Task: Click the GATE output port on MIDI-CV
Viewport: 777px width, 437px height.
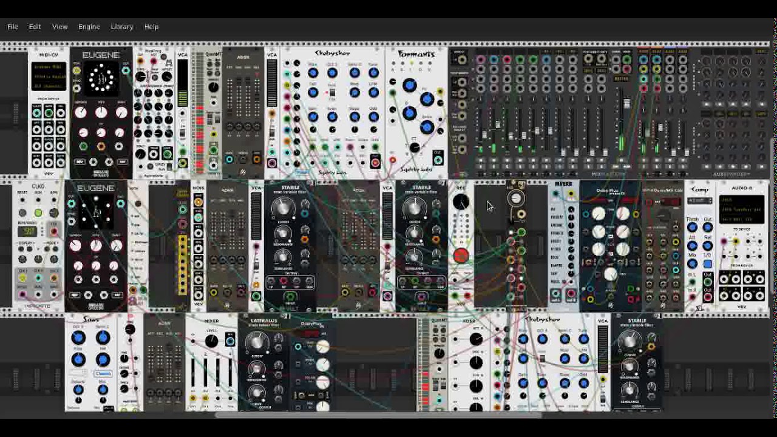Action: tap(49, 113)
